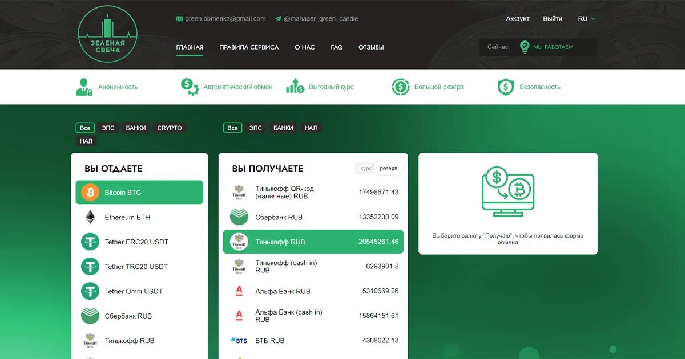The height and width of the screenshot is (359, 685).
Task: Open the О нас page
Action: pyautogui.click(x=305, y=47)
